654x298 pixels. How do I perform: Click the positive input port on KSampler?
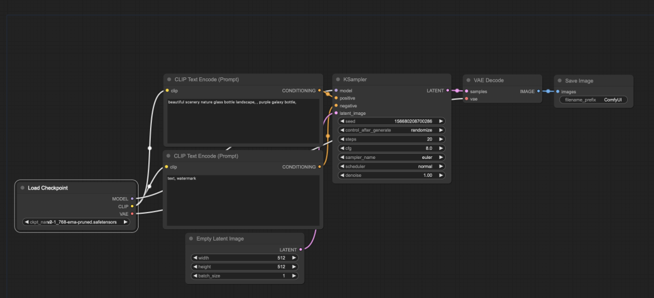pyautogui.click(x=336, y=98)
